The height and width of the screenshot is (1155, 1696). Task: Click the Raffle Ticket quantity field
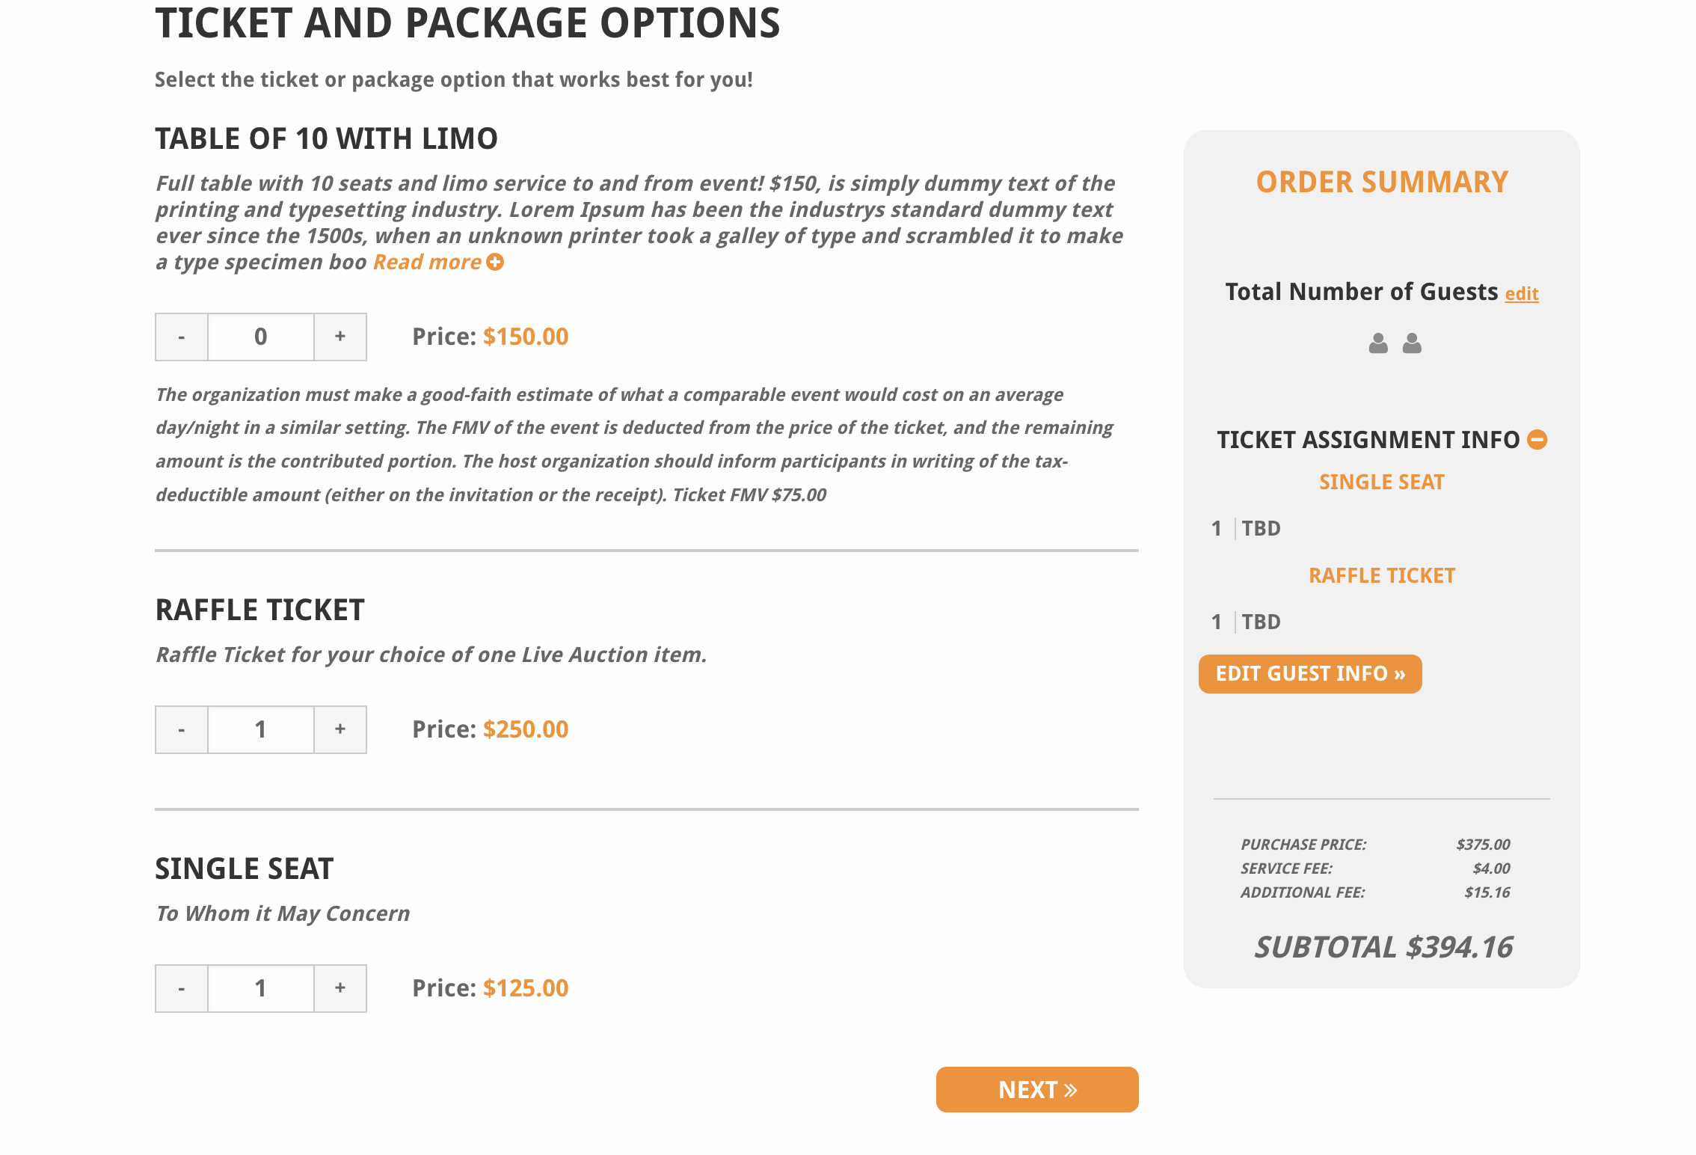pyautogui.click(x=260, y=729)
